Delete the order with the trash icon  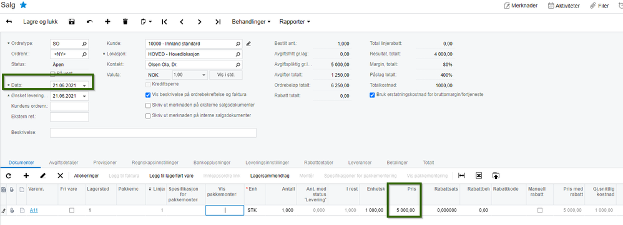click(125, 22)
